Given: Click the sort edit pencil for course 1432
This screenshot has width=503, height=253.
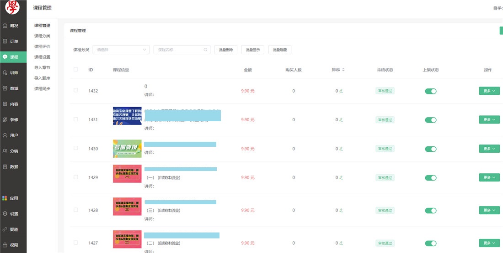Looking at the screenshot, I should 341,91.
